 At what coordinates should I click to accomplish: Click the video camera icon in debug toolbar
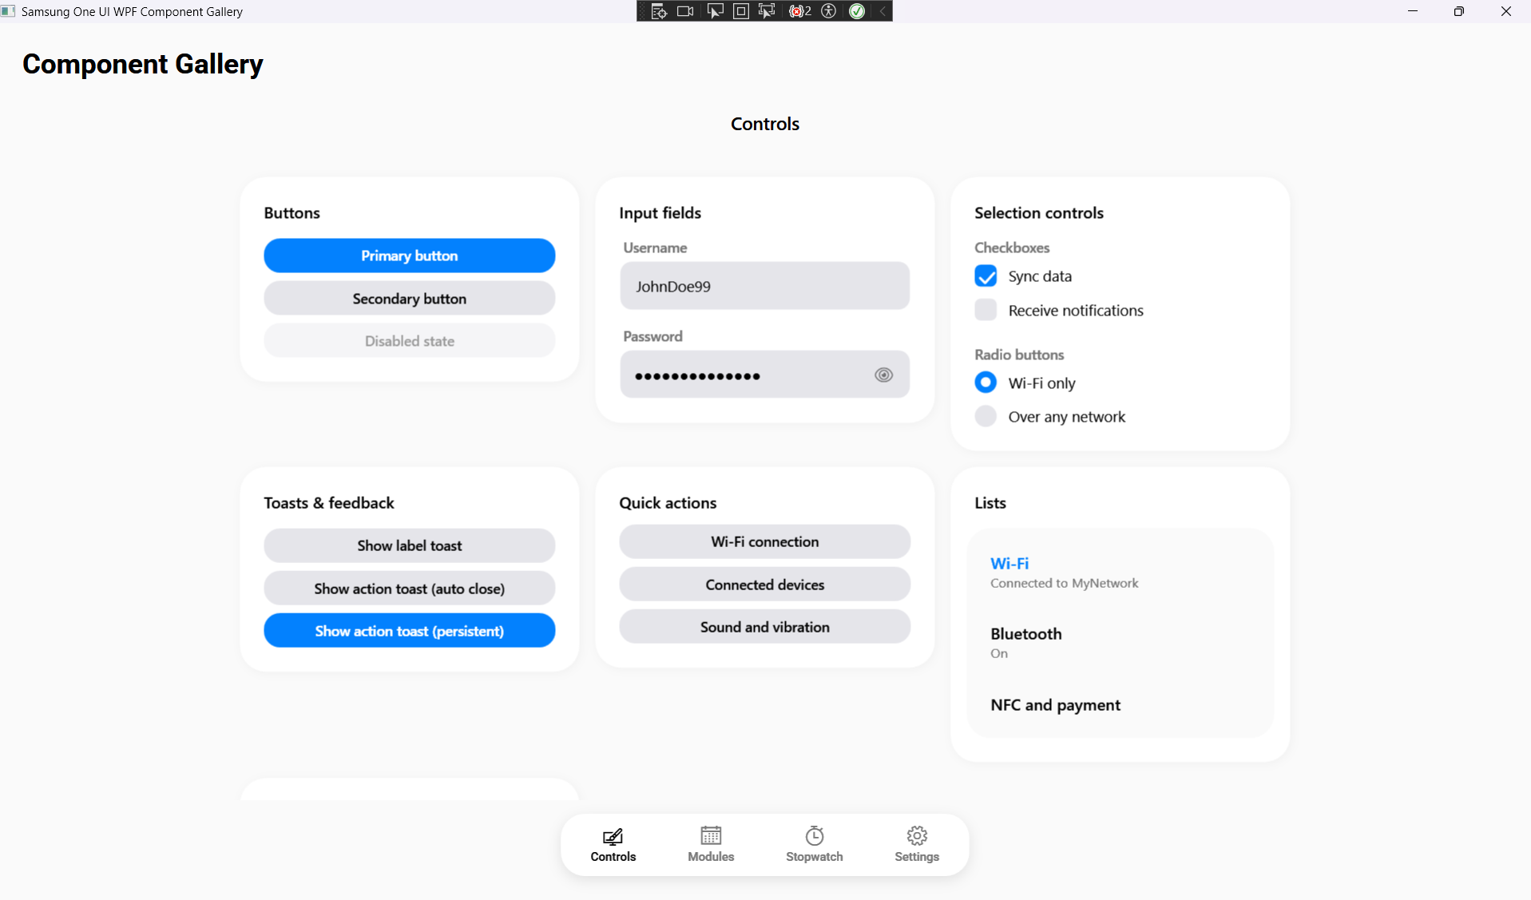(x=685, y=11)
